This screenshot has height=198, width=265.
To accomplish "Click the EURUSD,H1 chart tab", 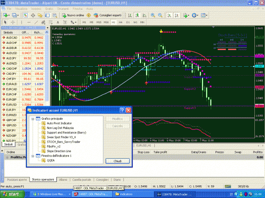I will pyautogui.click(x=144, y=146).
